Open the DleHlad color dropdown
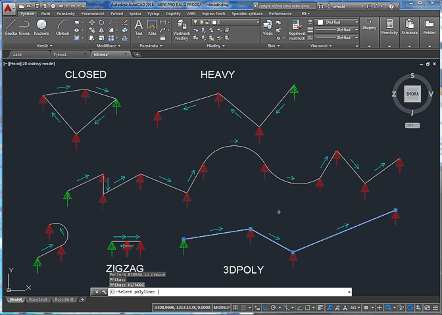This screenshot has width=442, height=315. (x=336, y=22)
